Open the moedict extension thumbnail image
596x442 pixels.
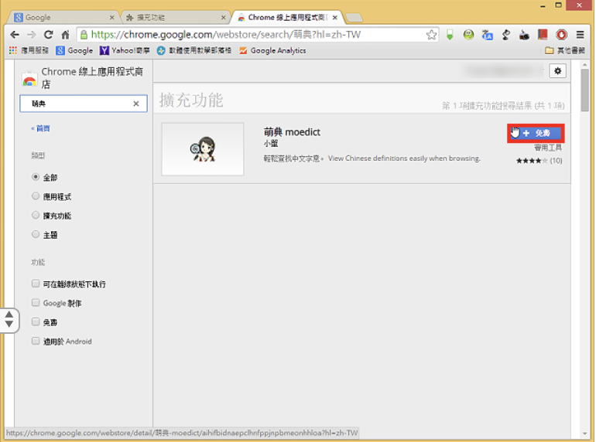coord(203,148)
